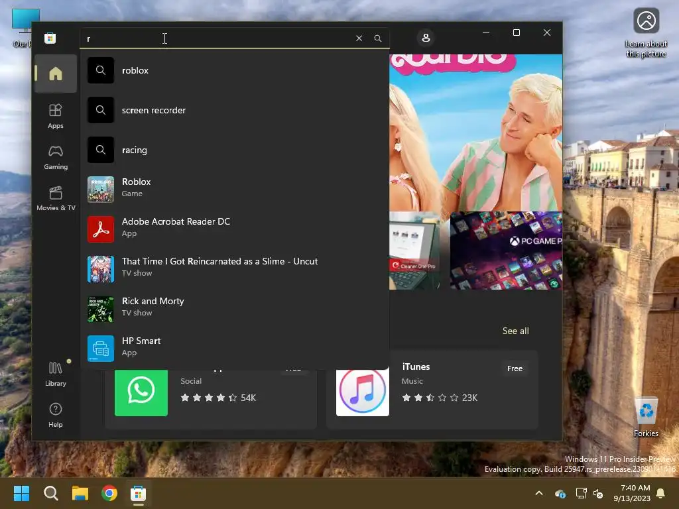Image resolution: width=679 pixels, height=509 pixels.
Task: Click the search magnifier button in search box
Action: (377, 38)
